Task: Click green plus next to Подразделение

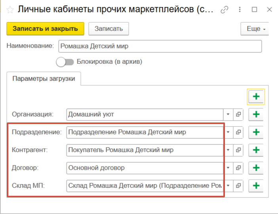Action: coord(256,132)
